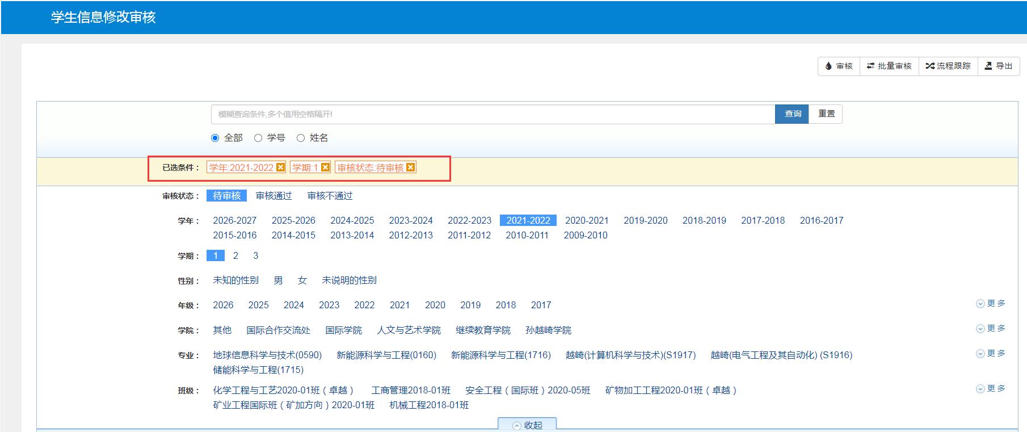Select 审核不通过 review status

click(330, 196)
